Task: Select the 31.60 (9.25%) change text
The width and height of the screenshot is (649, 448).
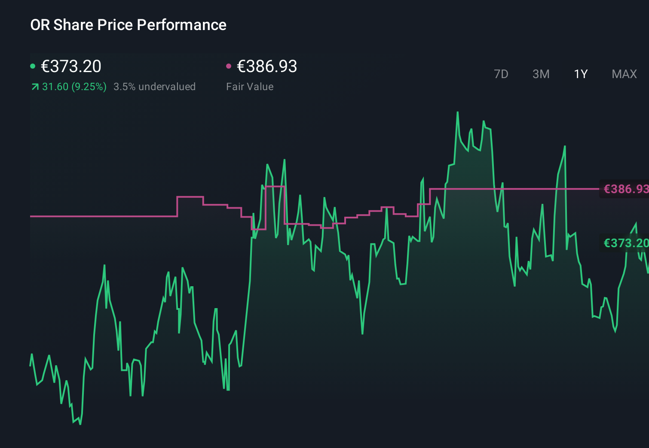Action: [x=74, y=86]
